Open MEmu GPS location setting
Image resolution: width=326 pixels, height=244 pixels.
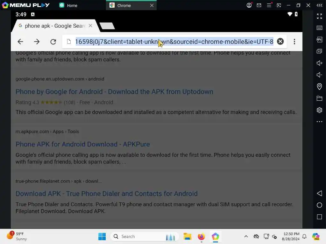[319, 86]
